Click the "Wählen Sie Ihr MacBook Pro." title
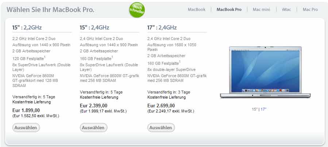This screenshot has height=147, width=328. [50, 9]
